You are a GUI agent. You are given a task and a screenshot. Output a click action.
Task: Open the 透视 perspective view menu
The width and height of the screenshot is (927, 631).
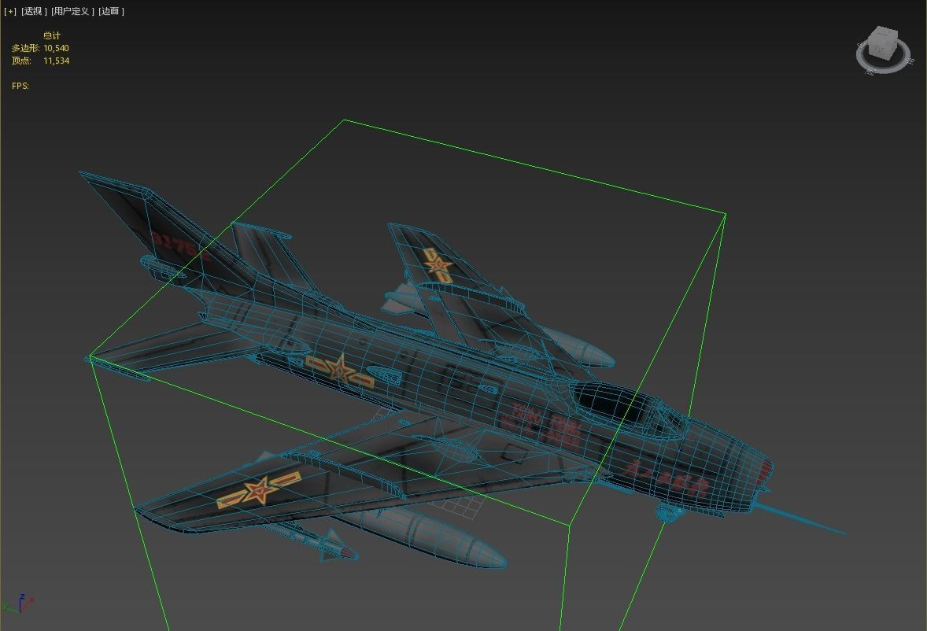pos(34,11)
